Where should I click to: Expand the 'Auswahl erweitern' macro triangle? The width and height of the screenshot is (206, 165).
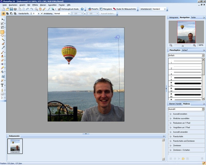(170, 114)
